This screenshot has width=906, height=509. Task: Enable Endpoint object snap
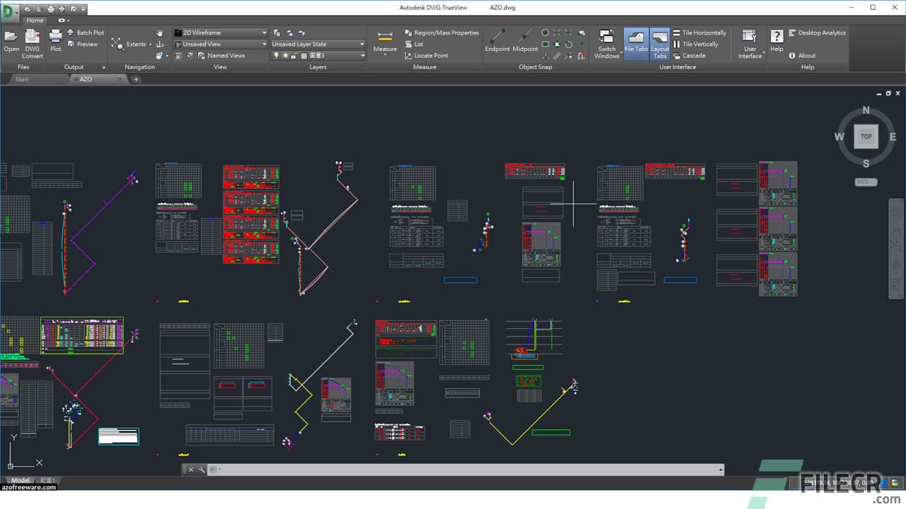click(x=497, y=39)
